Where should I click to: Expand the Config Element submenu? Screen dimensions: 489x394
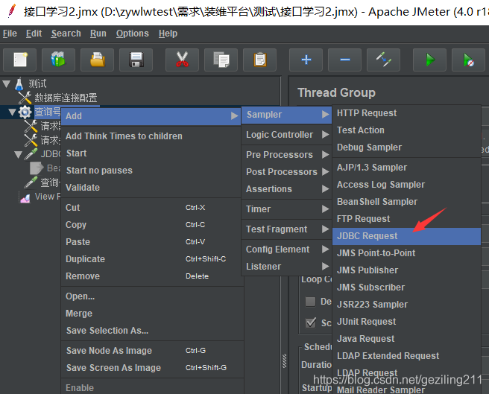[x=286, y=250]
